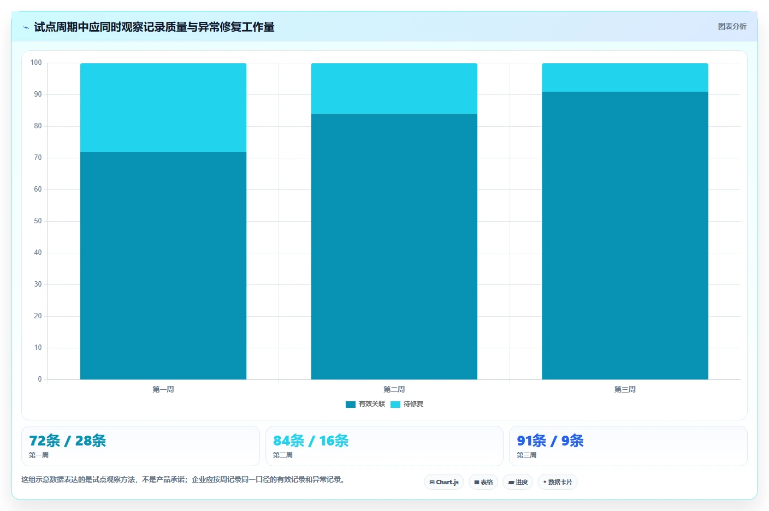Screen dimensions: 769x511
Task: Toggle the 有效关联 legend color swatch
Action: click(351, 405)
